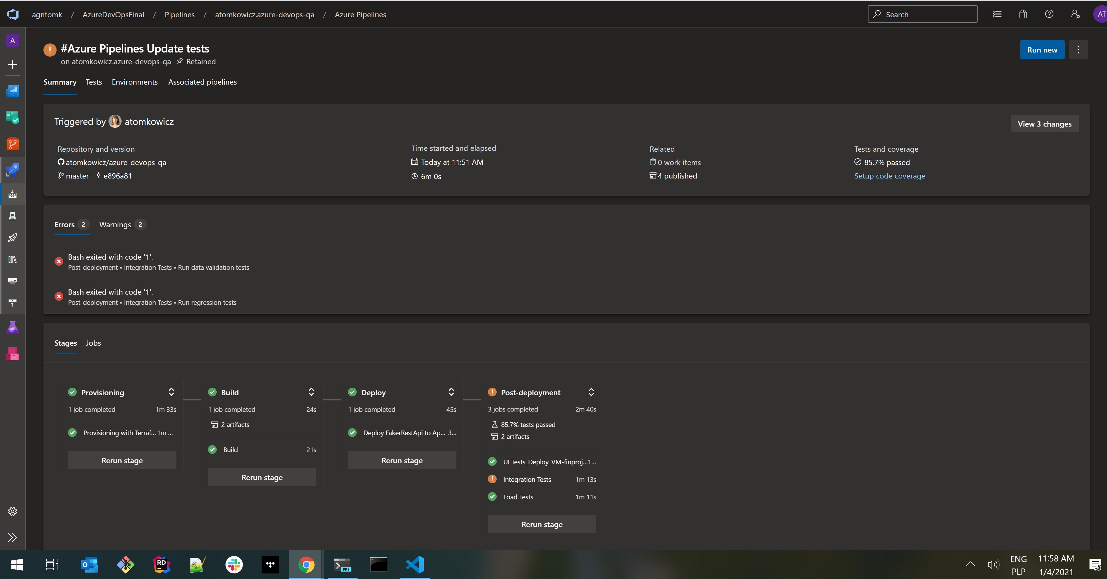Open the Help question mark icon

pos(1049,14)
